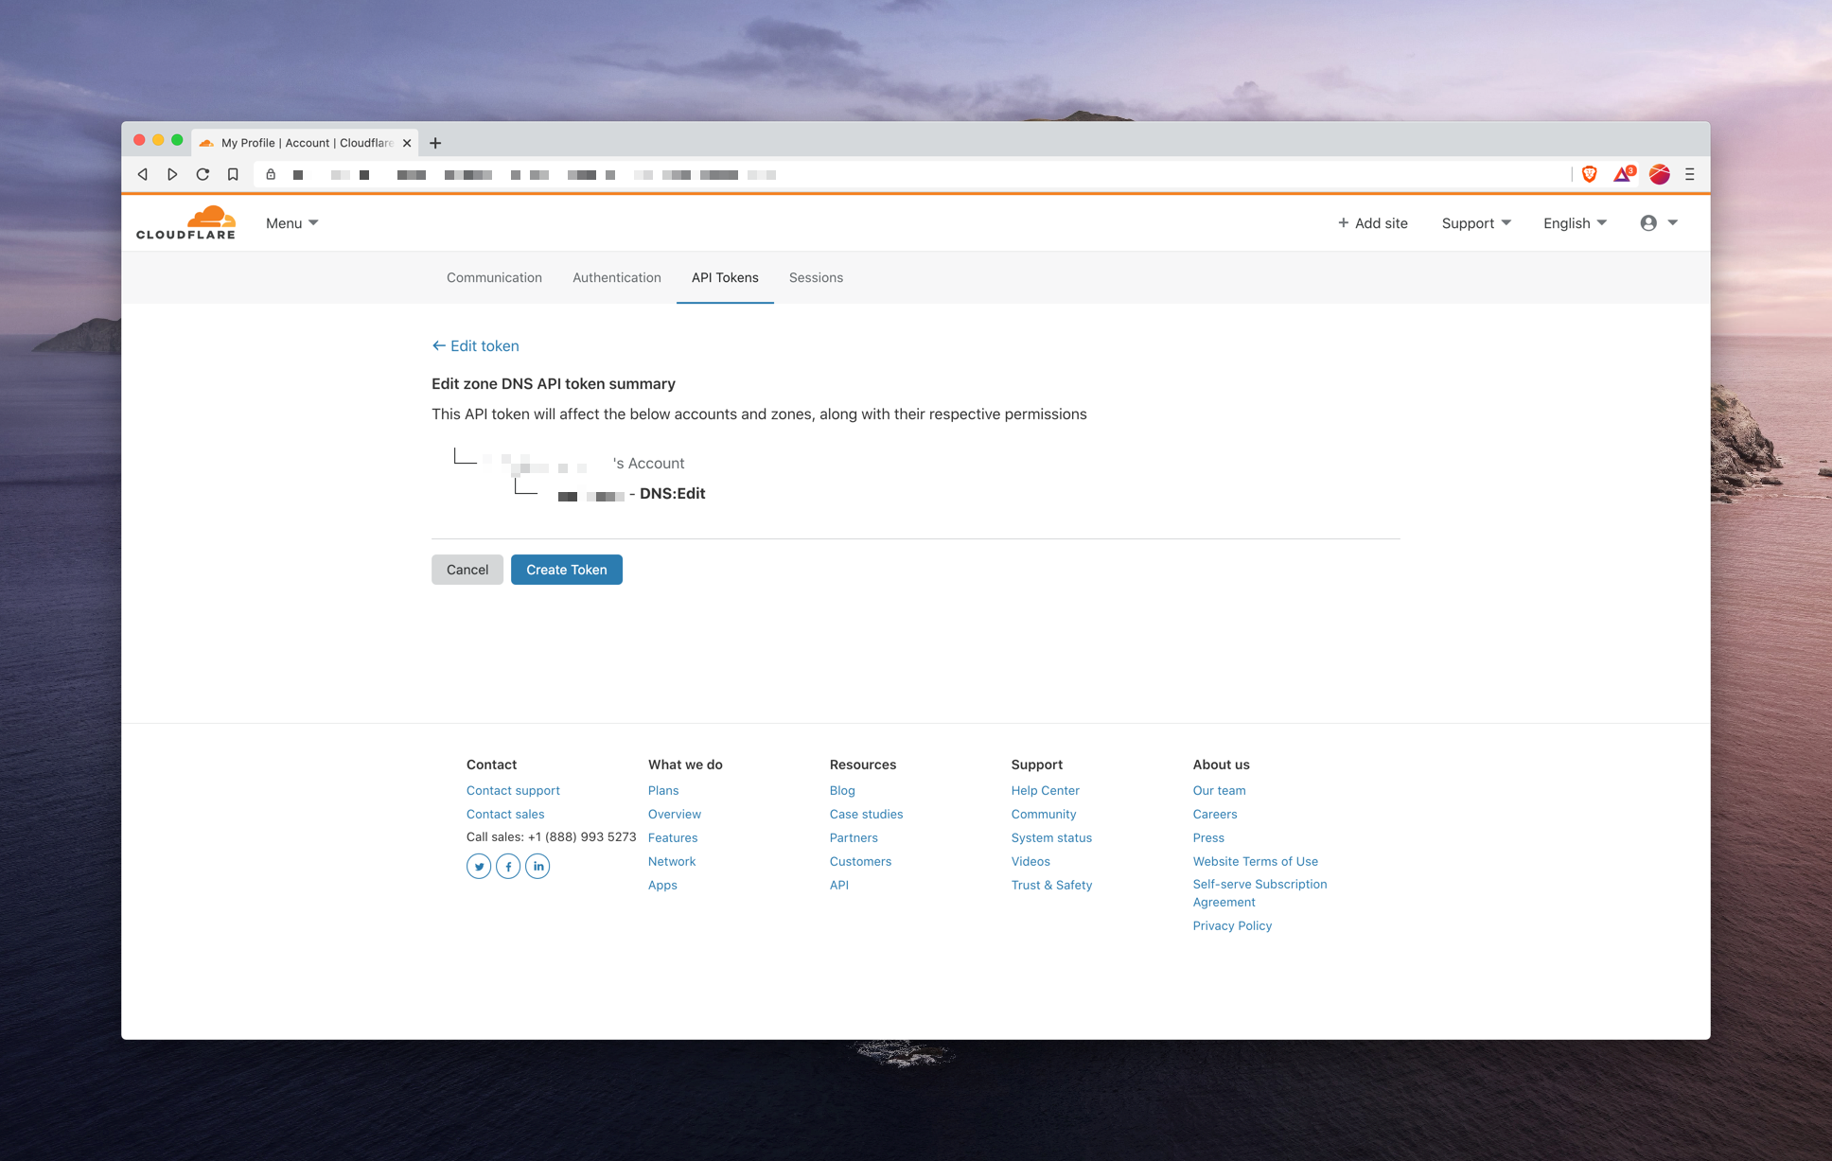Reload the current page
The height and width of the screenshot is (1161, 1832).
203,174
